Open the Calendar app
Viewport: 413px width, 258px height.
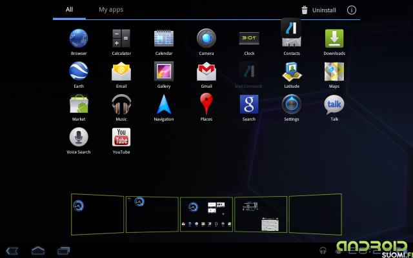click(164, 39)
